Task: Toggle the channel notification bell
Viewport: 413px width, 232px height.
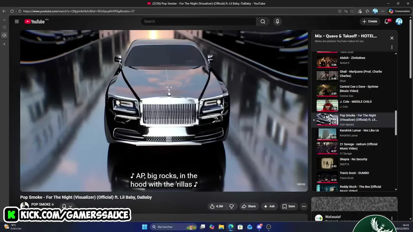Action: tap(64, 206)
